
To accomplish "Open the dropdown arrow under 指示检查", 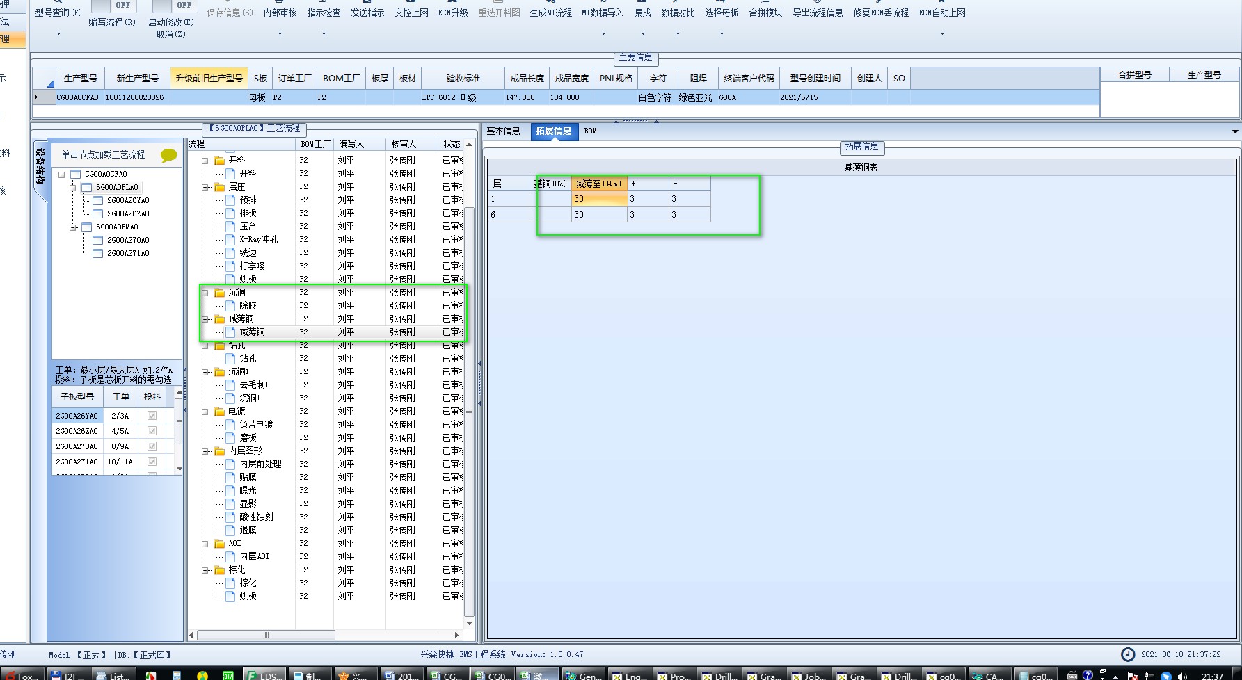I will (x=324, y=33).
